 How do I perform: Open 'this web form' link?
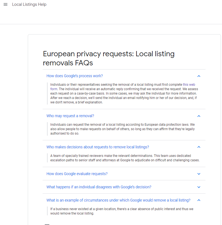189,85
